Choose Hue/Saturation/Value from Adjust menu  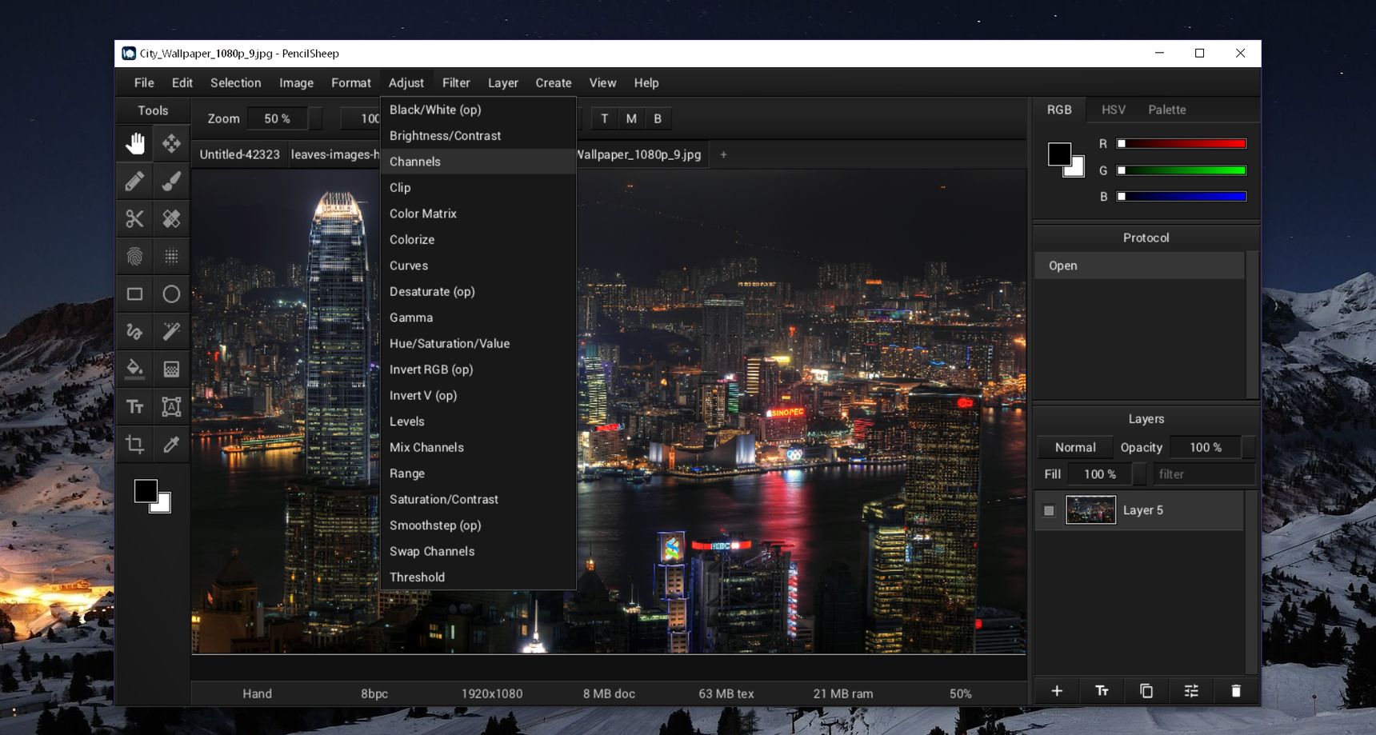(478, 343)
